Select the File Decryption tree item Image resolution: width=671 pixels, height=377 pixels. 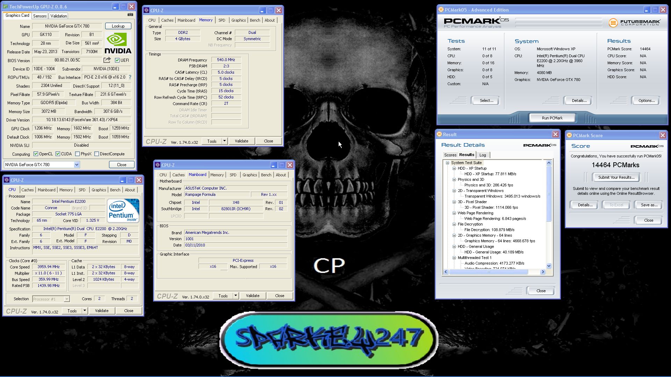coord(470,224)
